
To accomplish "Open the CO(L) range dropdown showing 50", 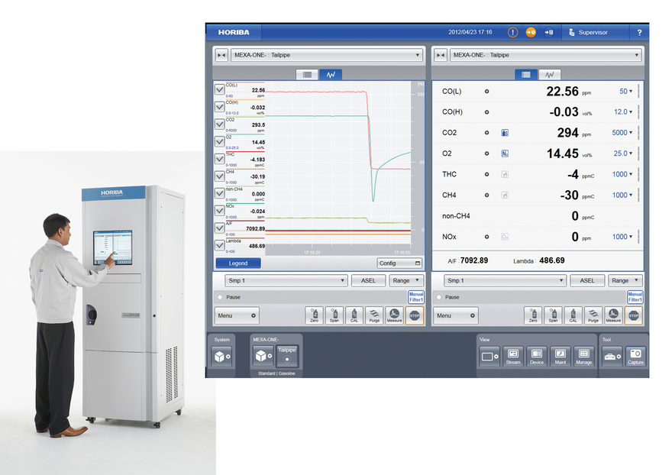I will [x=625, y=92].
